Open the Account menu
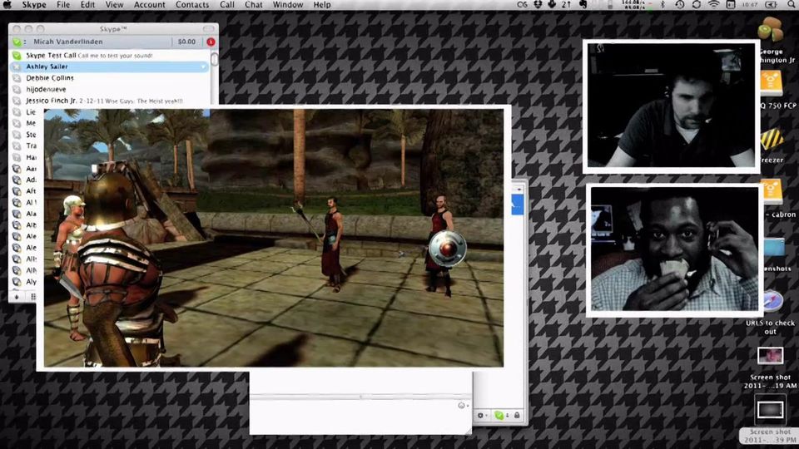The image size is (799, 449). [x=149, y=5]
